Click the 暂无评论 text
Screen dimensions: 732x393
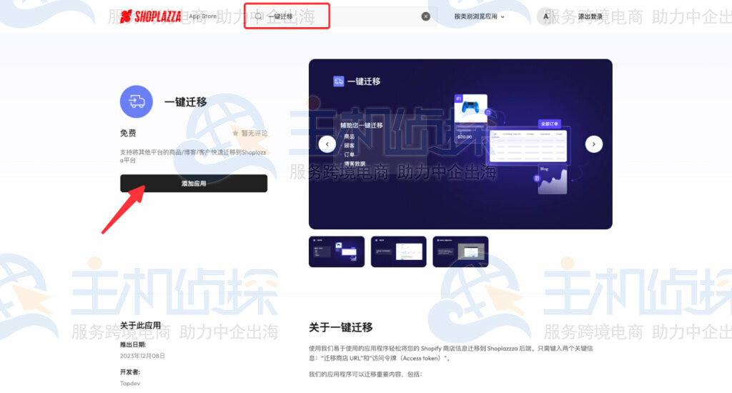click(x=254, y=134)
